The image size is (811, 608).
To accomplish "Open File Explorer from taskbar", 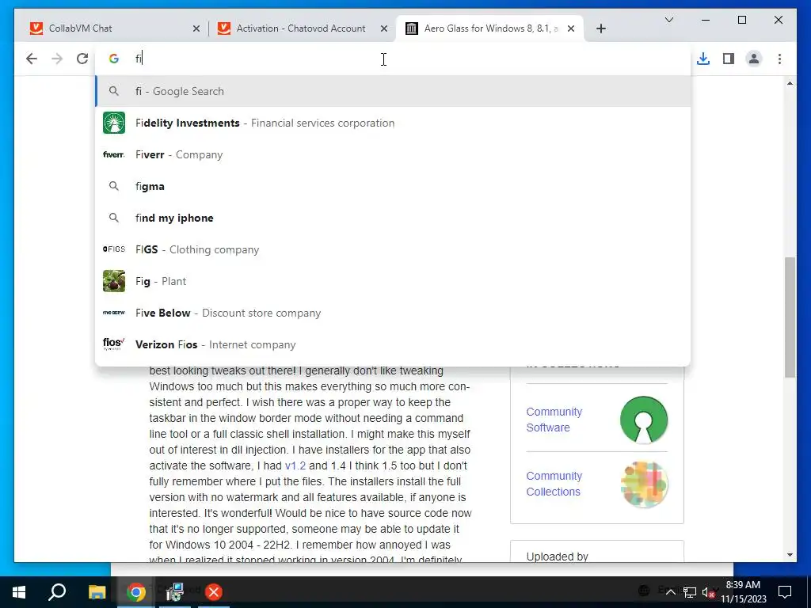I will point(97,592).
